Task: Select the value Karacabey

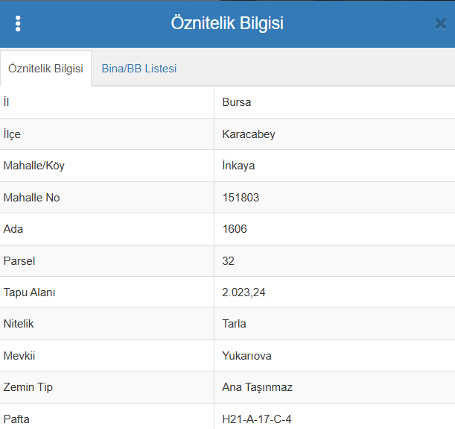Action: tap(249, 134)
